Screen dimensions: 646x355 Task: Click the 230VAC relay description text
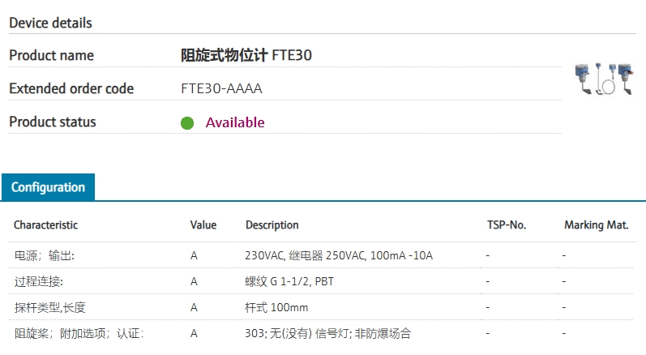point(339,255)
